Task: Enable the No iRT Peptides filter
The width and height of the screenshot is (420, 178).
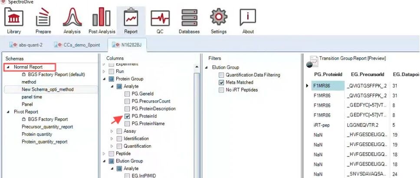Action: [221, 90]
